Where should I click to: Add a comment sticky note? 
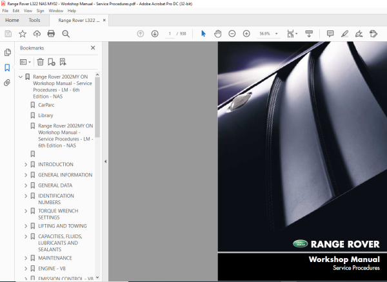330,33
